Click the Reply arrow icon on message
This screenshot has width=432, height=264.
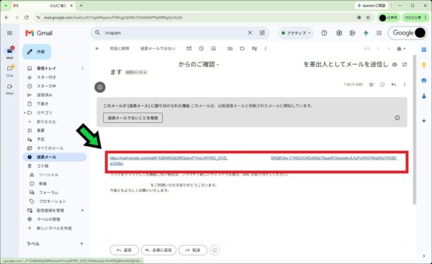tap(393, 84)
